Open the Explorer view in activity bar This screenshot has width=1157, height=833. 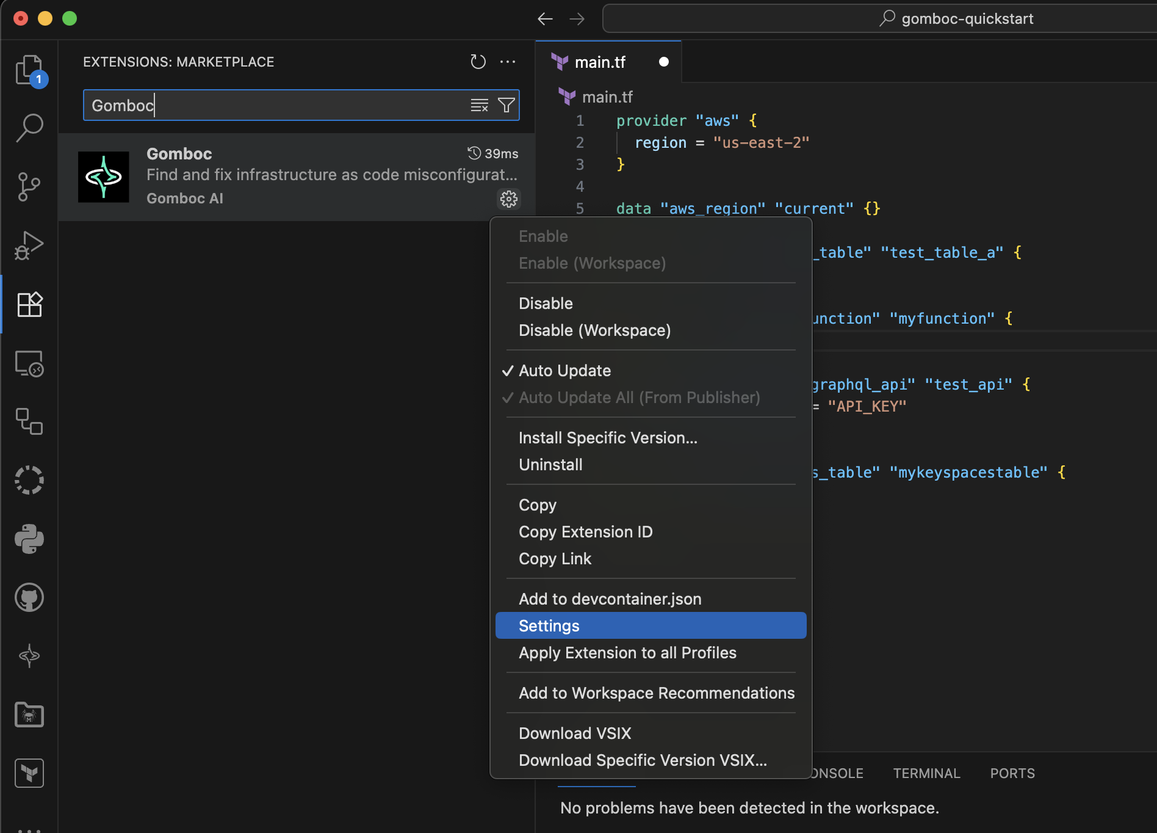point(29,70)
